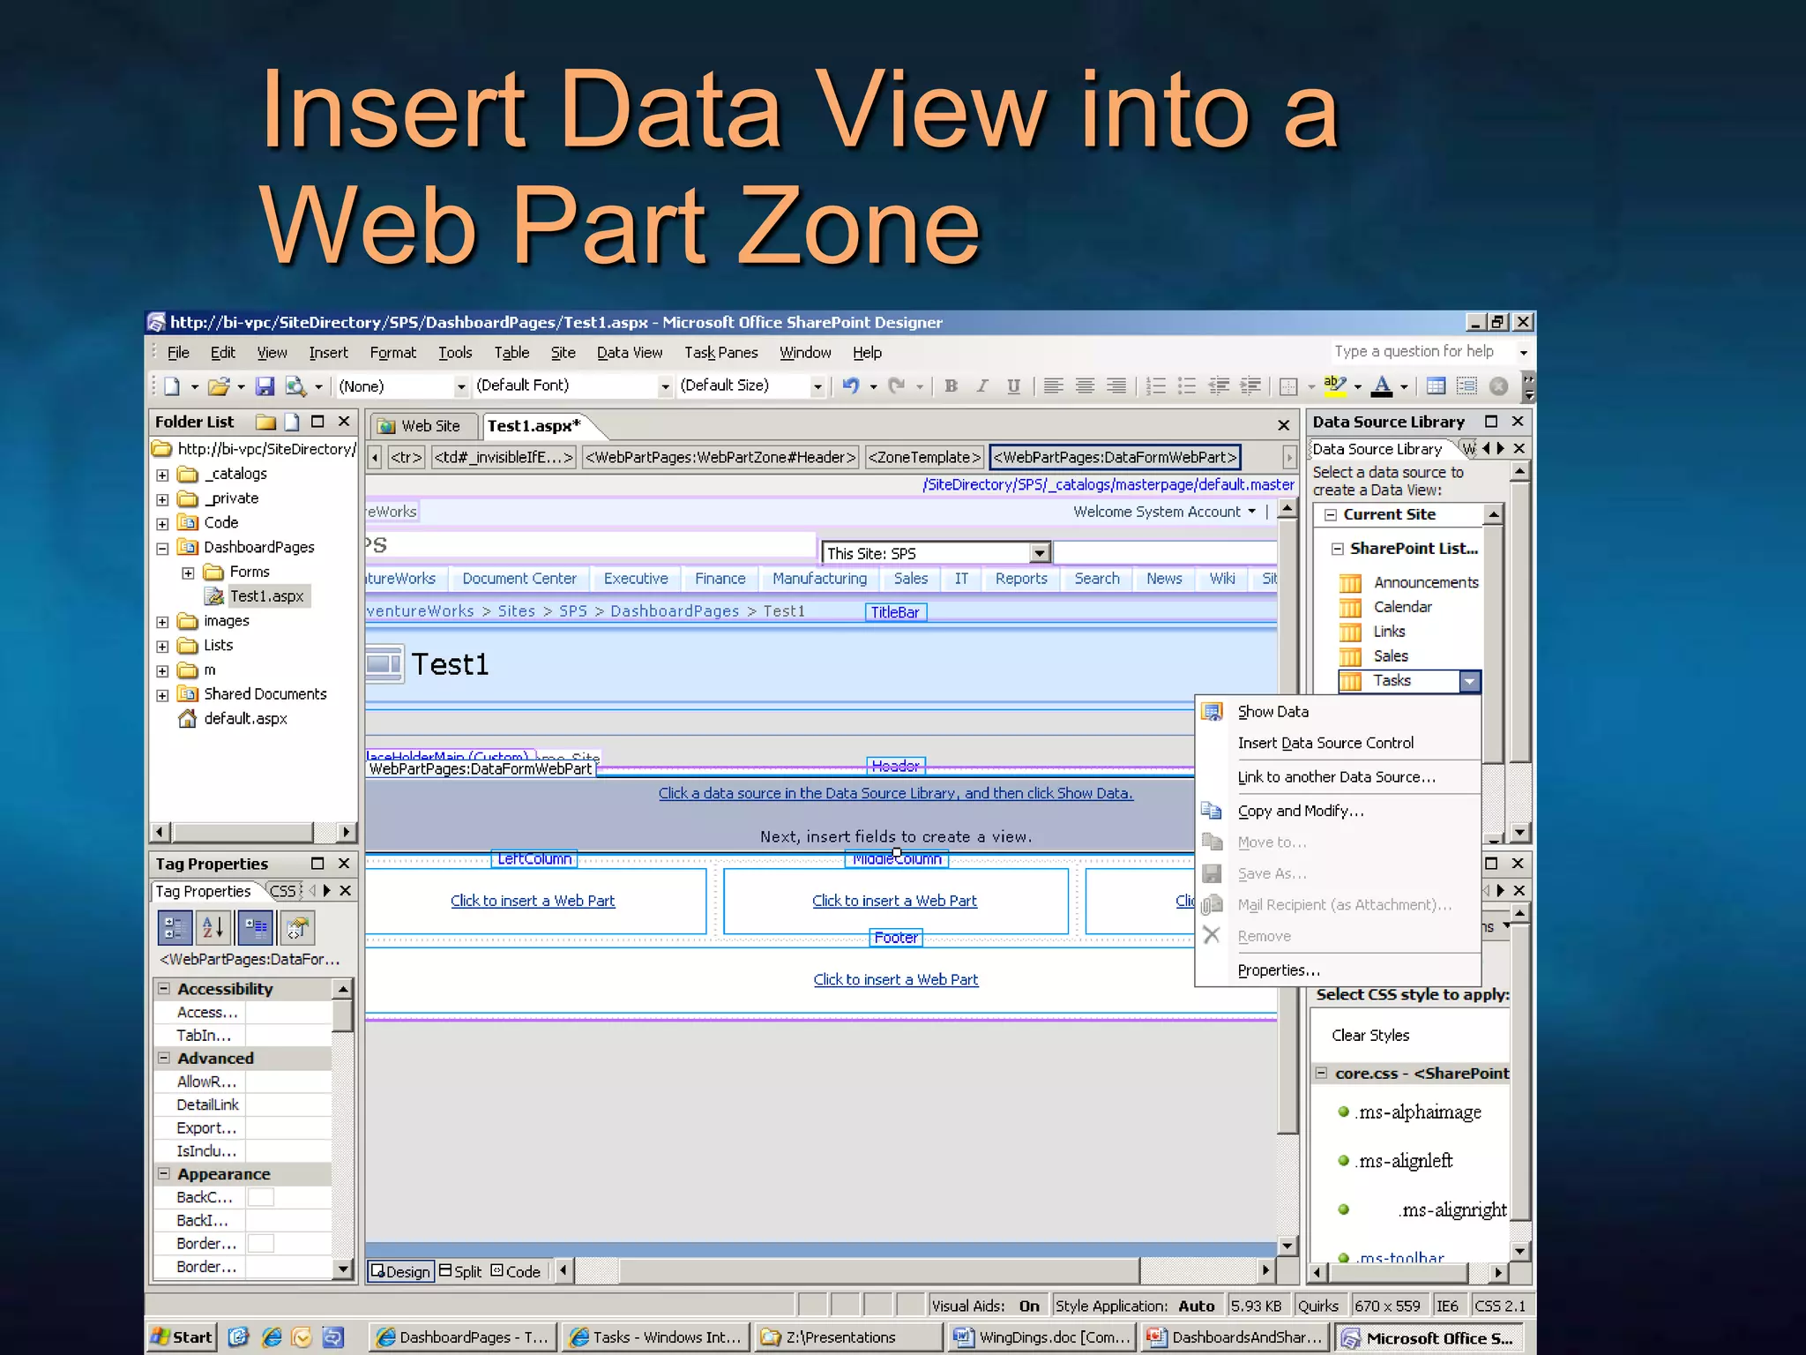Screen dimensions: 1806x1355
Task: Click LeftColumn insert Web Part link
Action: [533, 901]
